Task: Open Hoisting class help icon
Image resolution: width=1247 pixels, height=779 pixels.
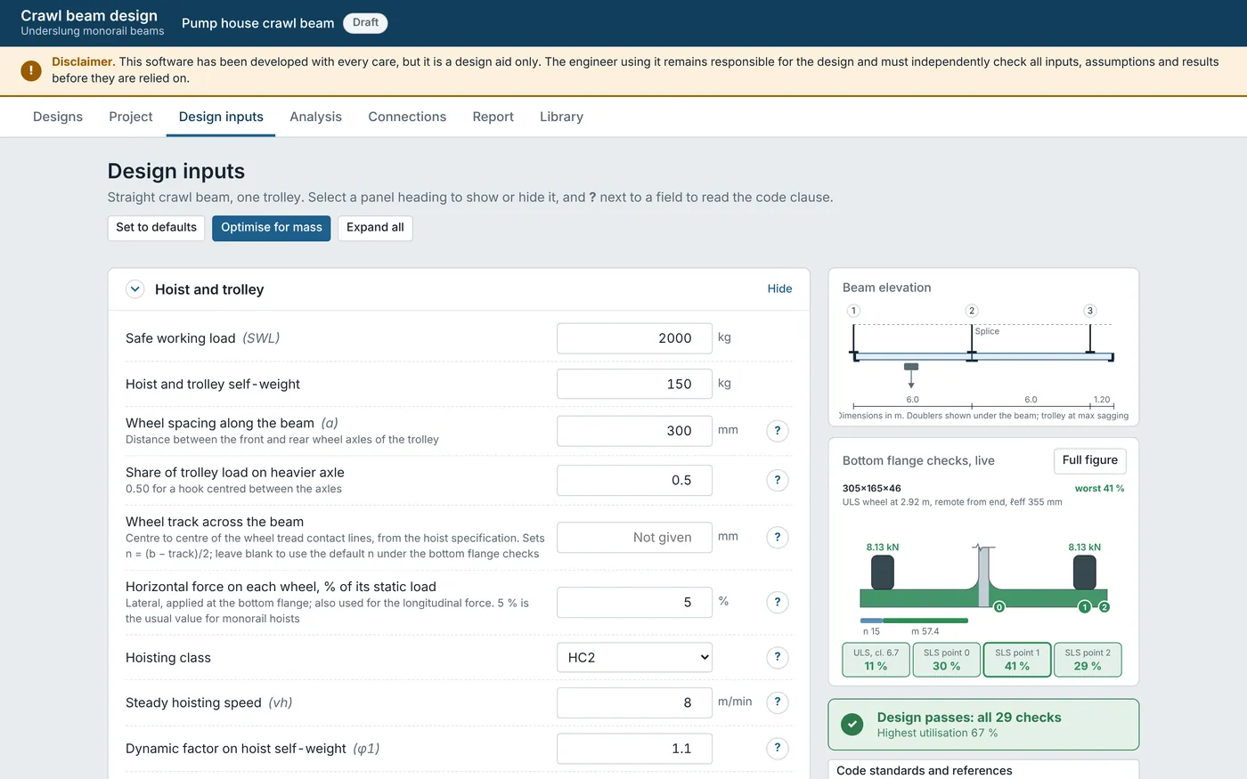Action: coord(778,657)
